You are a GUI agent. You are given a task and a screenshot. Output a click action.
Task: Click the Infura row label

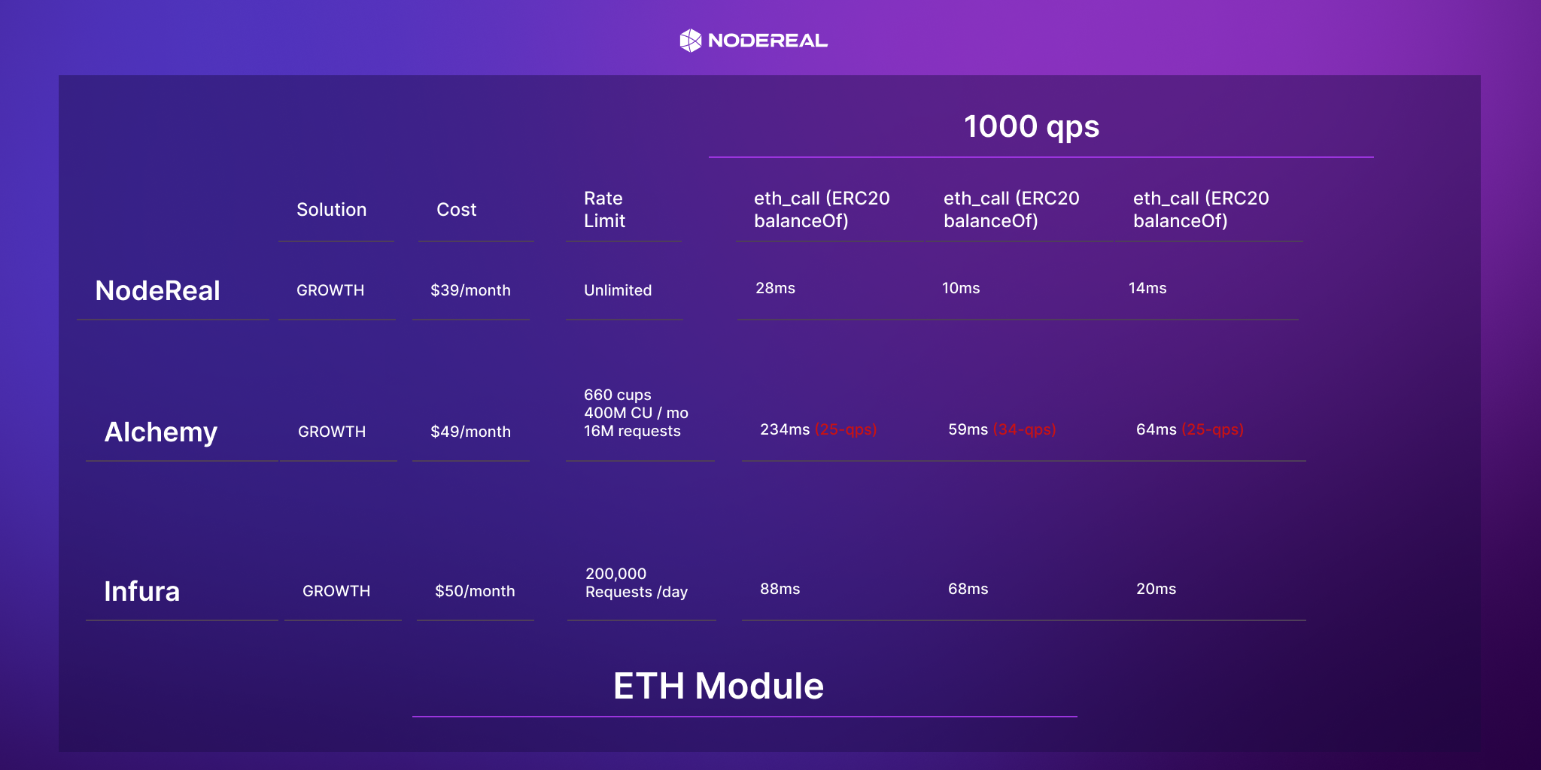click(x=141, y=592)
